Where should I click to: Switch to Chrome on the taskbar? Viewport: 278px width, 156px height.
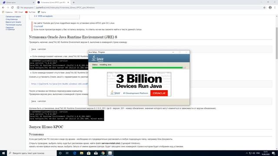click(x=103, y=153)
